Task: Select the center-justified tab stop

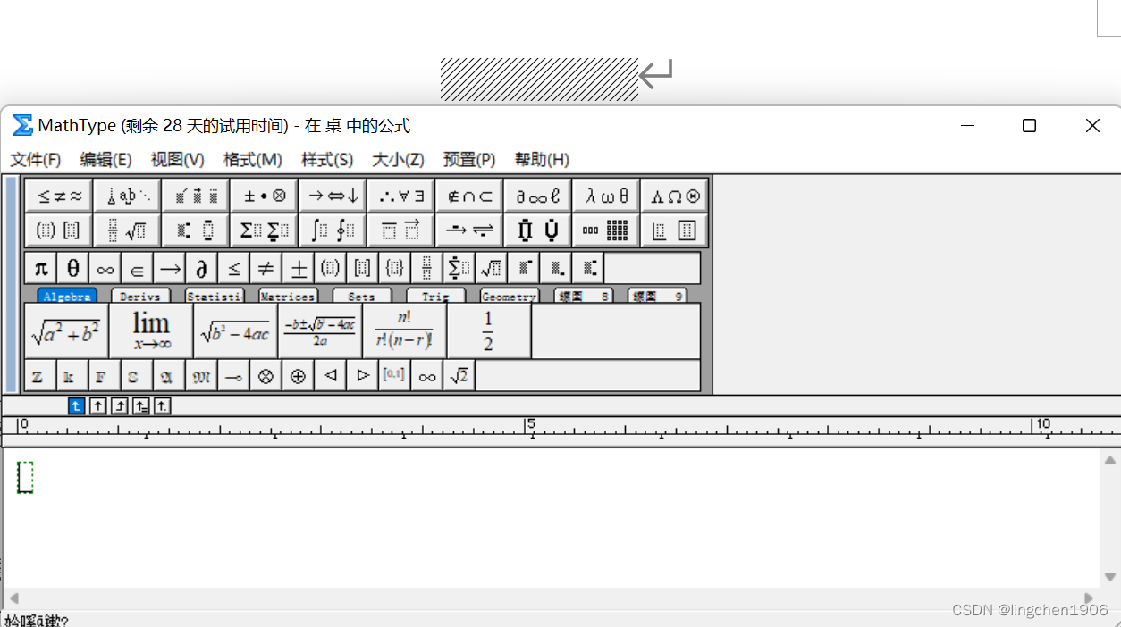Action: coord(98,406)
